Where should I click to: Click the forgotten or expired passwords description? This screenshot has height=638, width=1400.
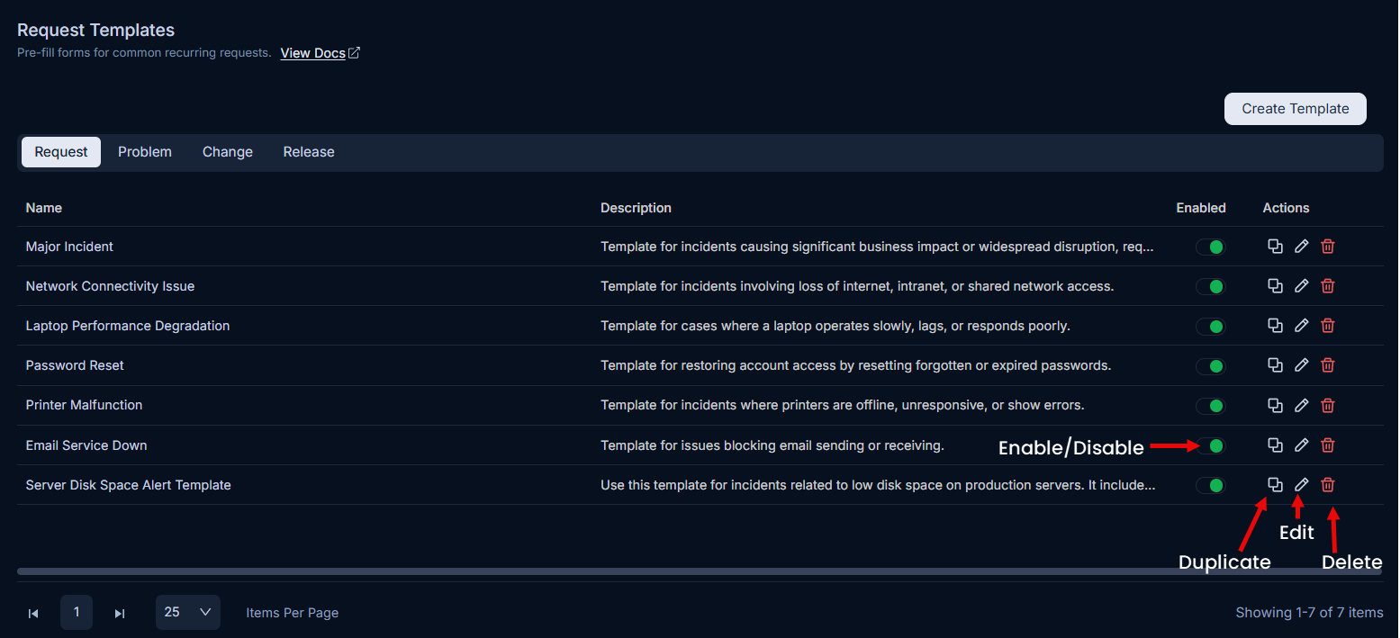click(x=856, y=365)
